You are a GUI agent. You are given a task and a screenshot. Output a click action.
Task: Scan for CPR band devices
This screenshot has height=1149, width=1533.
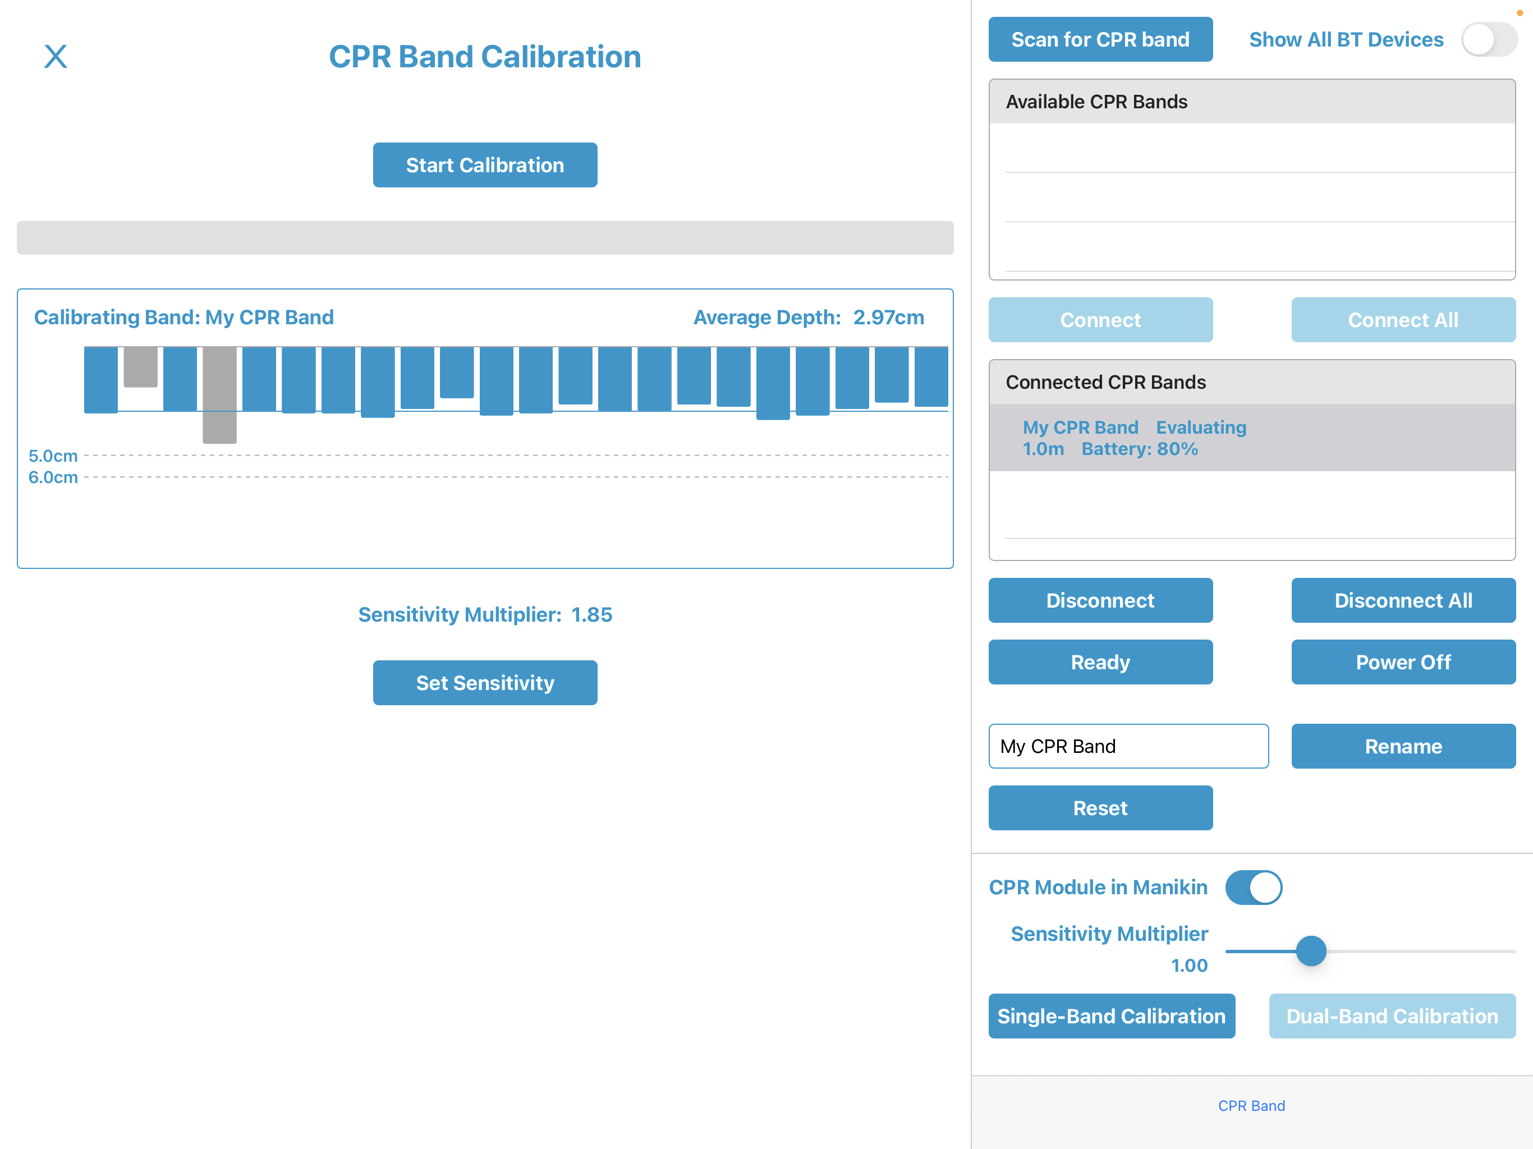pos(1100,39)
